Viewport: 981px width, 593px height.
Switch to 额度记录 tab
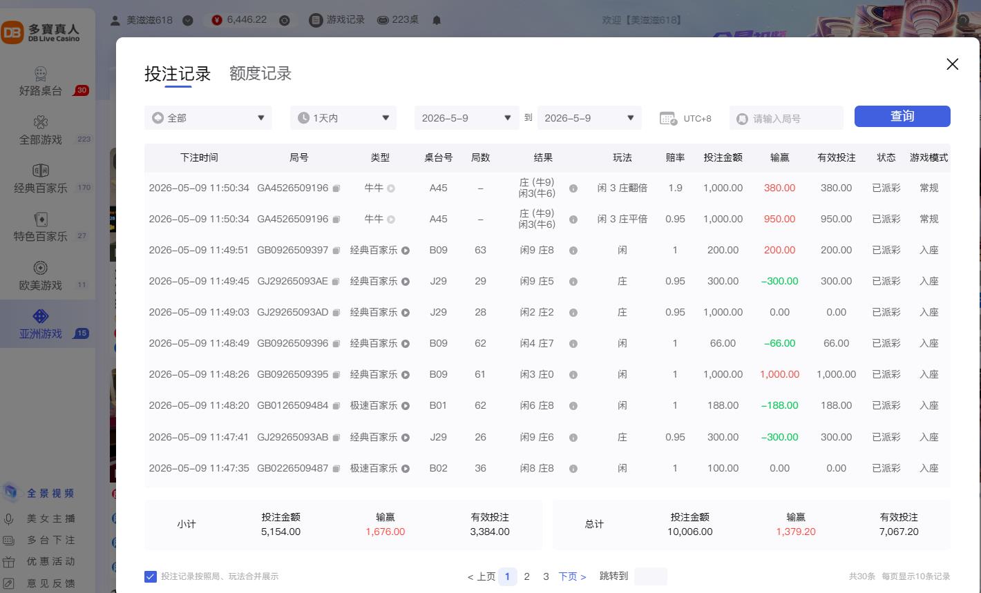[x=260, y=74]
